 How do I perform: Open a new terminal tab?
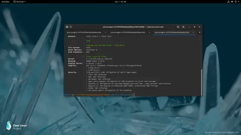[x=67, y=27]
